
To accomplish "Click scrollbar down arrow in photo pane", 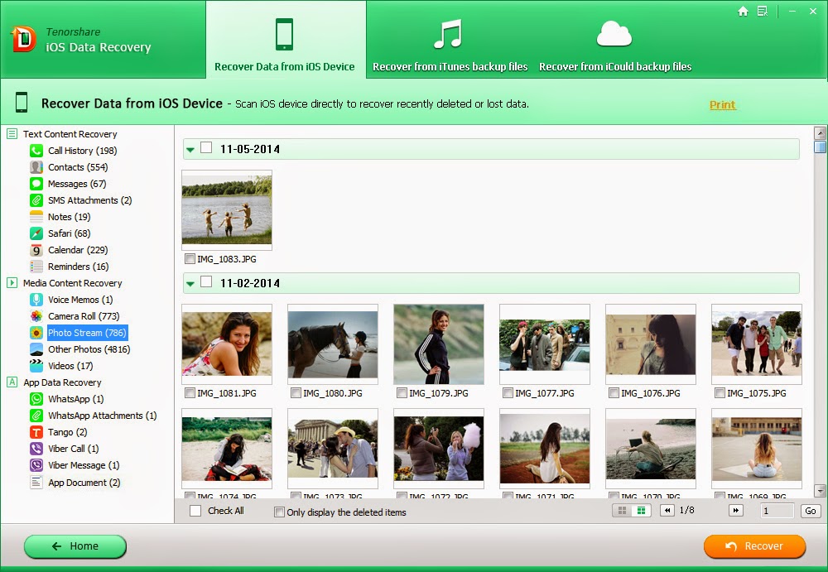I will tap(820, 491).
